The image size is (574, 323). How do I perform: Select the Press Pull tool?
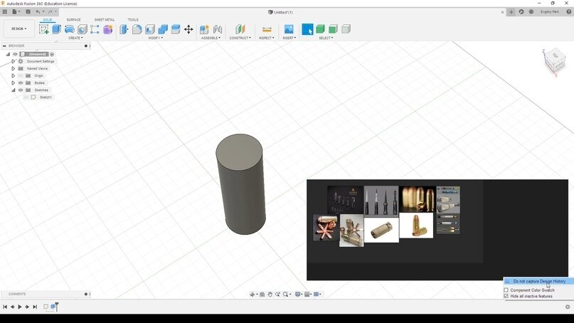click(x=124, y=29)
